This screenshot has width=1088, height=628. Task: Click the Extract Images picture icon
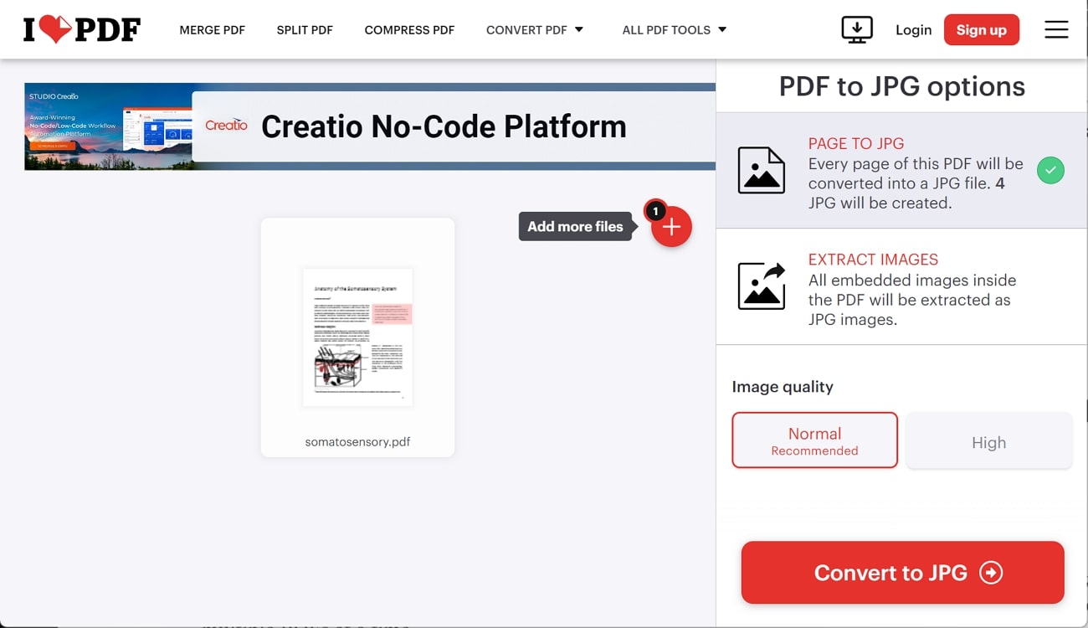click(x=762, y=286)
